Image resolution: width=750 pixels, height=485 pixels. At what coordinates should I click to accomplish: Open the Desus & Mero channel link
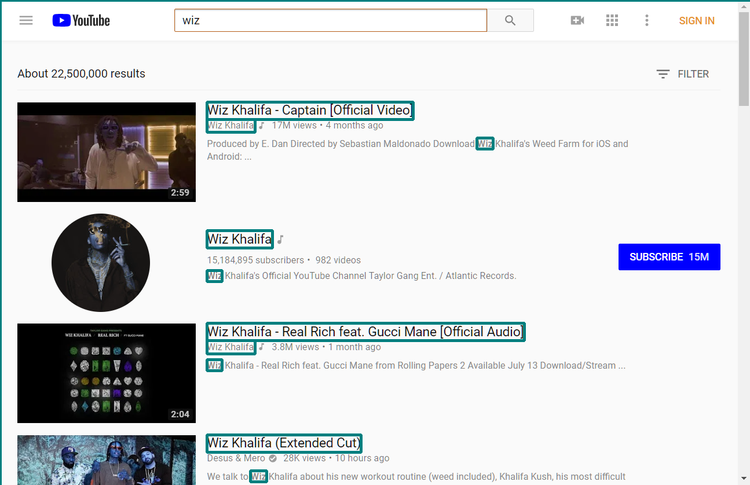(x=236, y=458)
